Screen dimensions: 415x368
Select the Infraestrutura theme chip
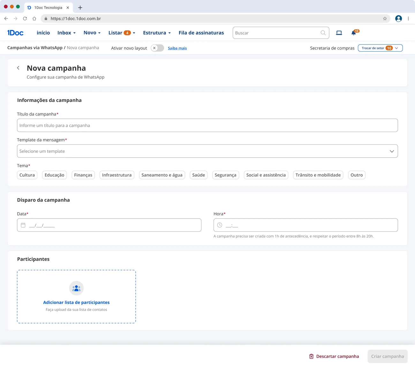117,175
